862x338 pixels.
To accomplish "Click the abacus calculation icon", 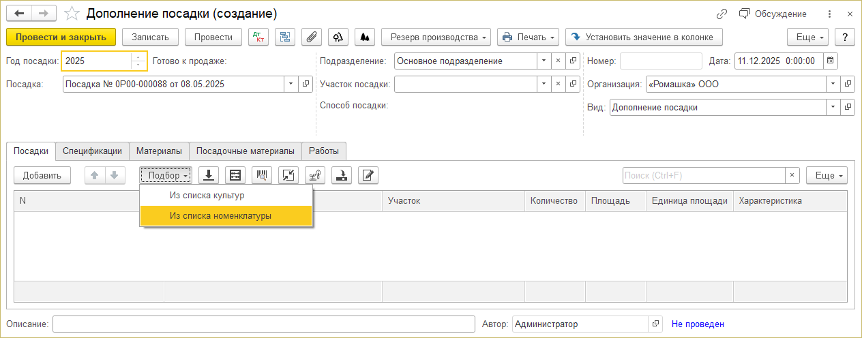I will [x=235, y=175].
